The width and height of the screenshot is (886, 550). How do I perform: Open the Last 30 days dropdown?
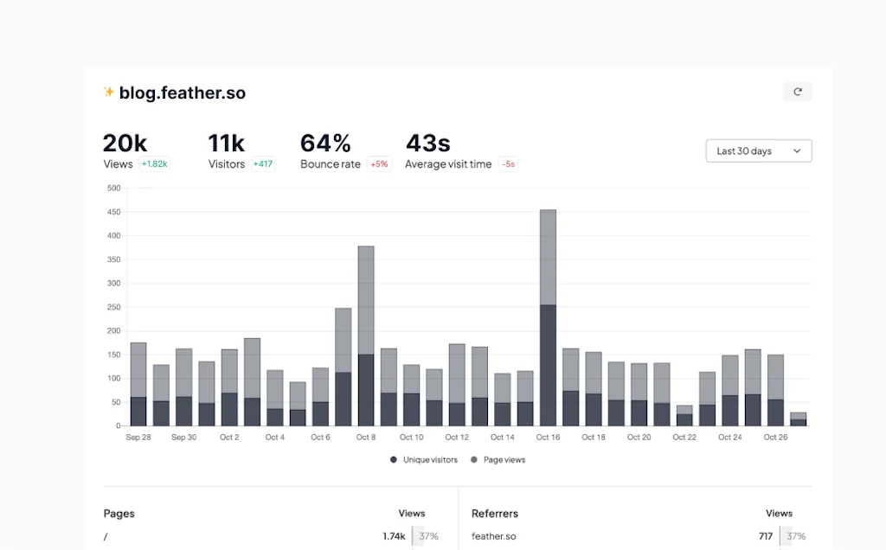[758, 150]
